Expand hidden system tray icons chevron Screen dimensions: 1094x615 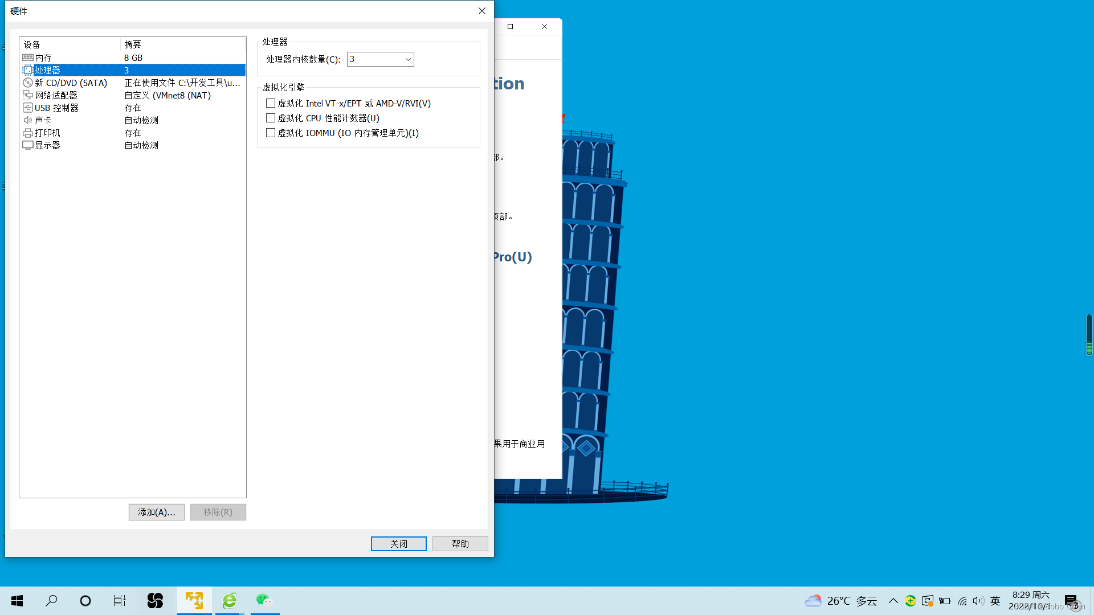(893, 601)
